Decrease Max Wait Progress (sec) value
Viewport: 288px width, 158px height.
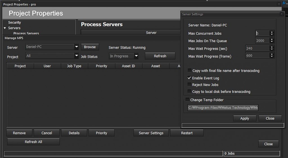coord(272,49)
